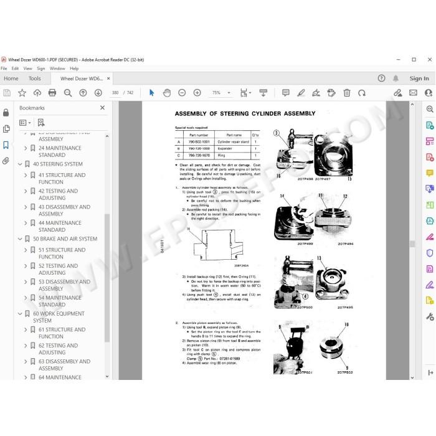Screen dimensions: 436x436
Task: Expand 41 STRUCTURE AND FUNCTION bookmark
Action: pos(26,175)
